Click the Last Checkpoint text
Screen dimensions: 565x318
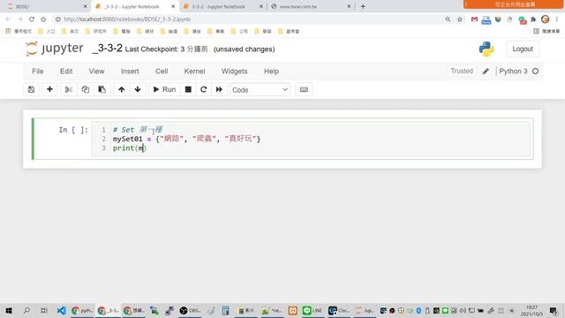tap(166, 49)
